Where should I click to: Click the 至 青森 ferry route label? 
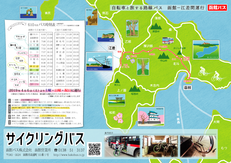click(x=178, y=118)
